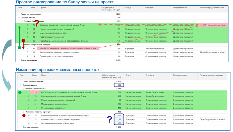Collapse 'Заявки на проекты в резерве' in bottom table
This screenshot has height=132, width=233.
(24, 112)
